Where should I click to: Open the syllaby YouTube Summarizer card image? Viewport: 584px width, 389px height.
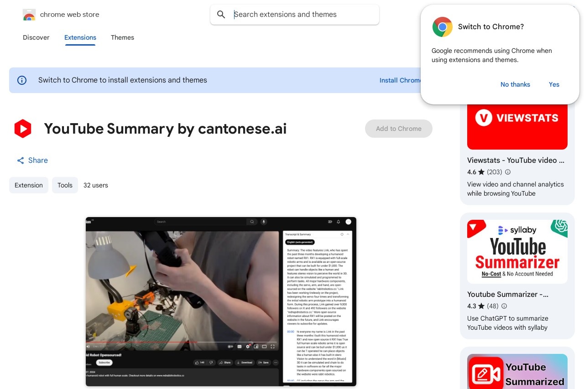(517, 251)
